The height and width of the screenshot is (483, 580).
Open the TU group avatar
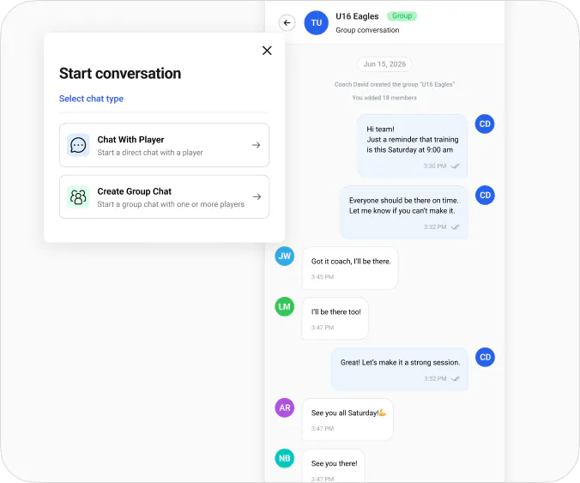pos(317,23)
